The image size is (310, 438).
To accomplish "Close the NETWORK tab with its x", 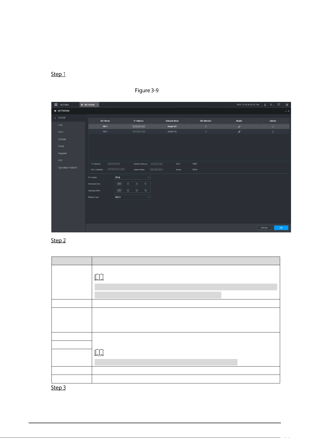I will (98, 105).
